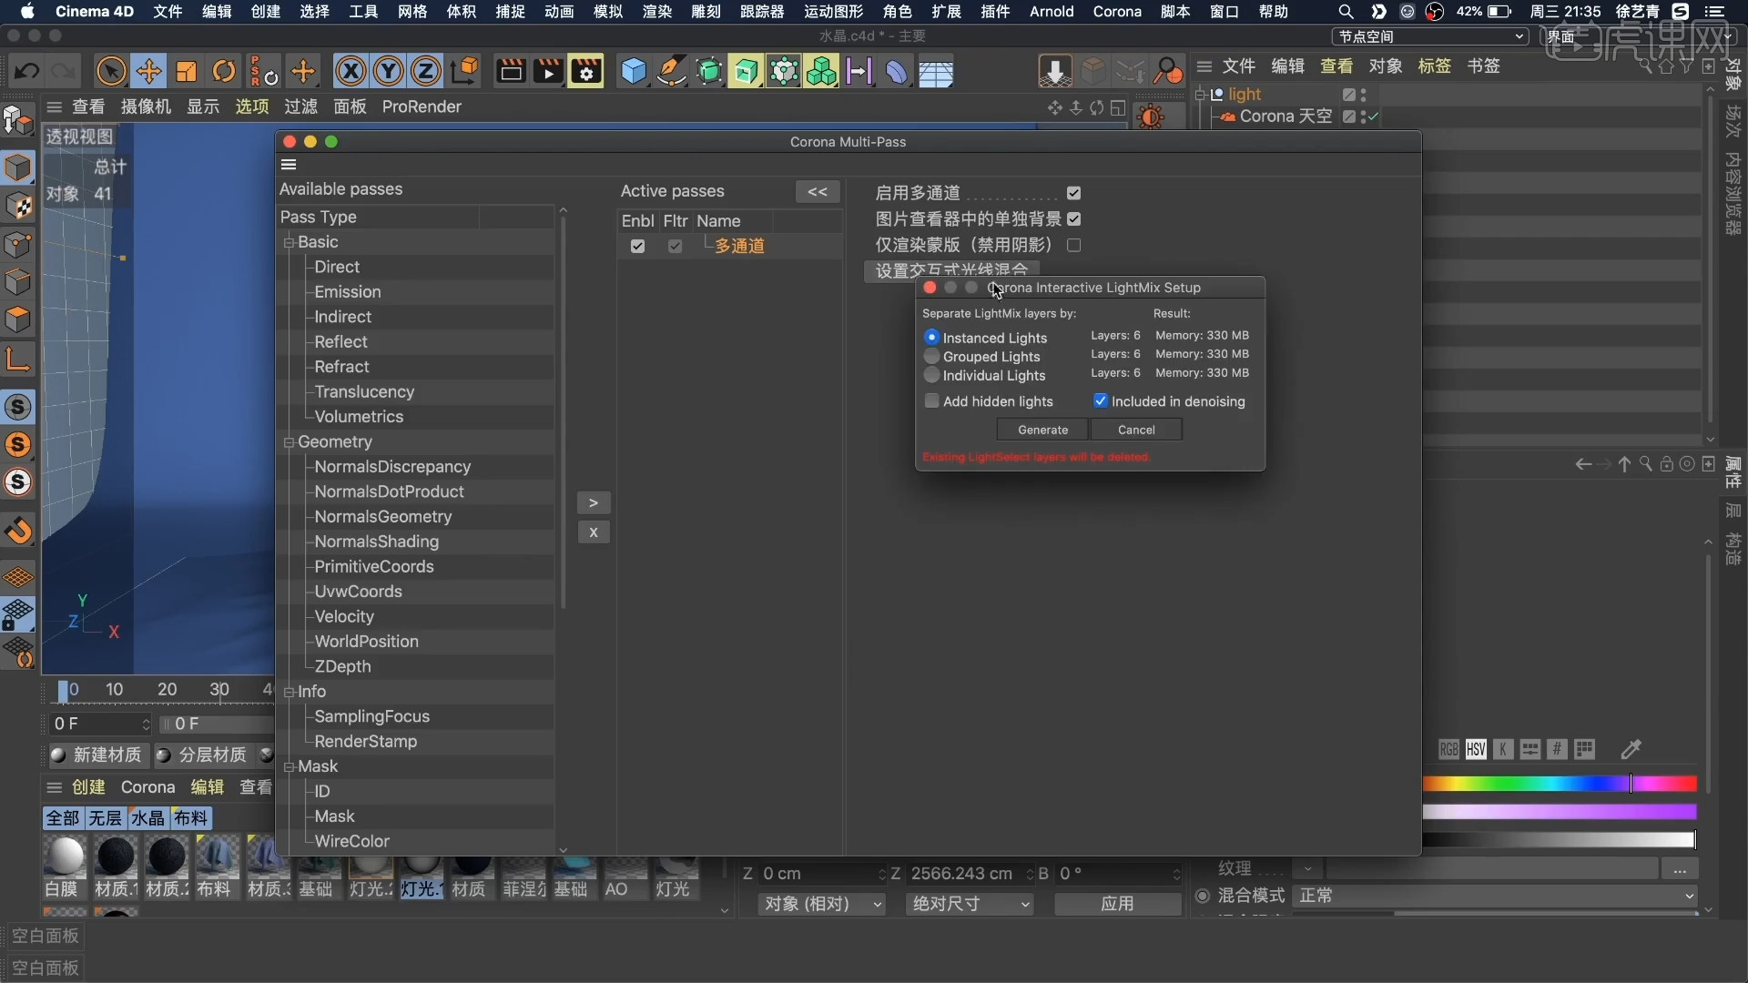Open the Spline pen tool
Viewport: 1748px width, 983px height.
671,71
